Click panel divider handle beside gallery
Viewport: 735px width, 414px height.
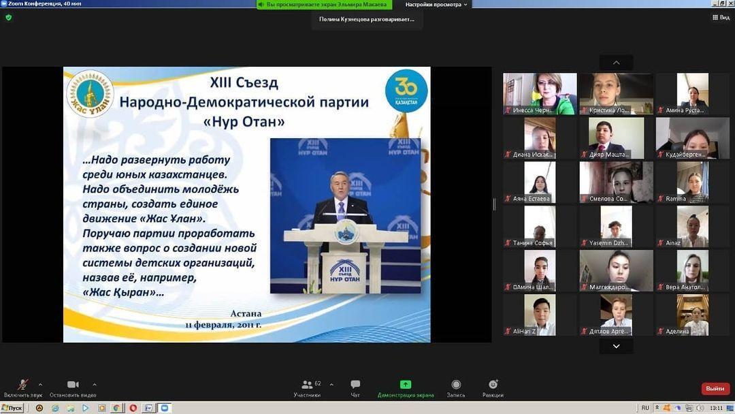(495, 204)
